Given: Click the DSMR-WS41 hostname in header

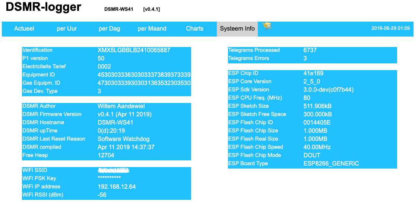Looking at the screenshot, I should tap(119, 9).
